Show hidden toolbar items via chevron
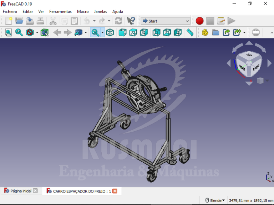This screenshot has width=274, height=205. point(272,32)
